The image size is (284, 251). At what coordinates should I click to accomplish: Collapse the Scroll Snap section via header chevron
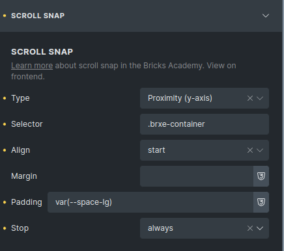coord(266,16)
